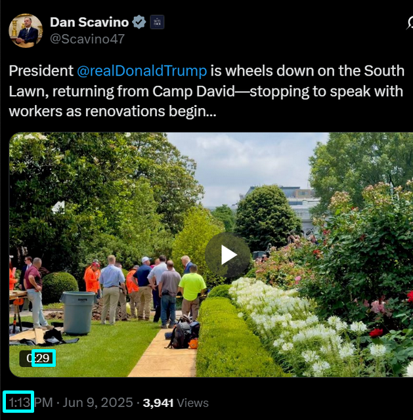Open the @Scavino47 handle link
413x420 pixels.
click(x=87, y=39)
